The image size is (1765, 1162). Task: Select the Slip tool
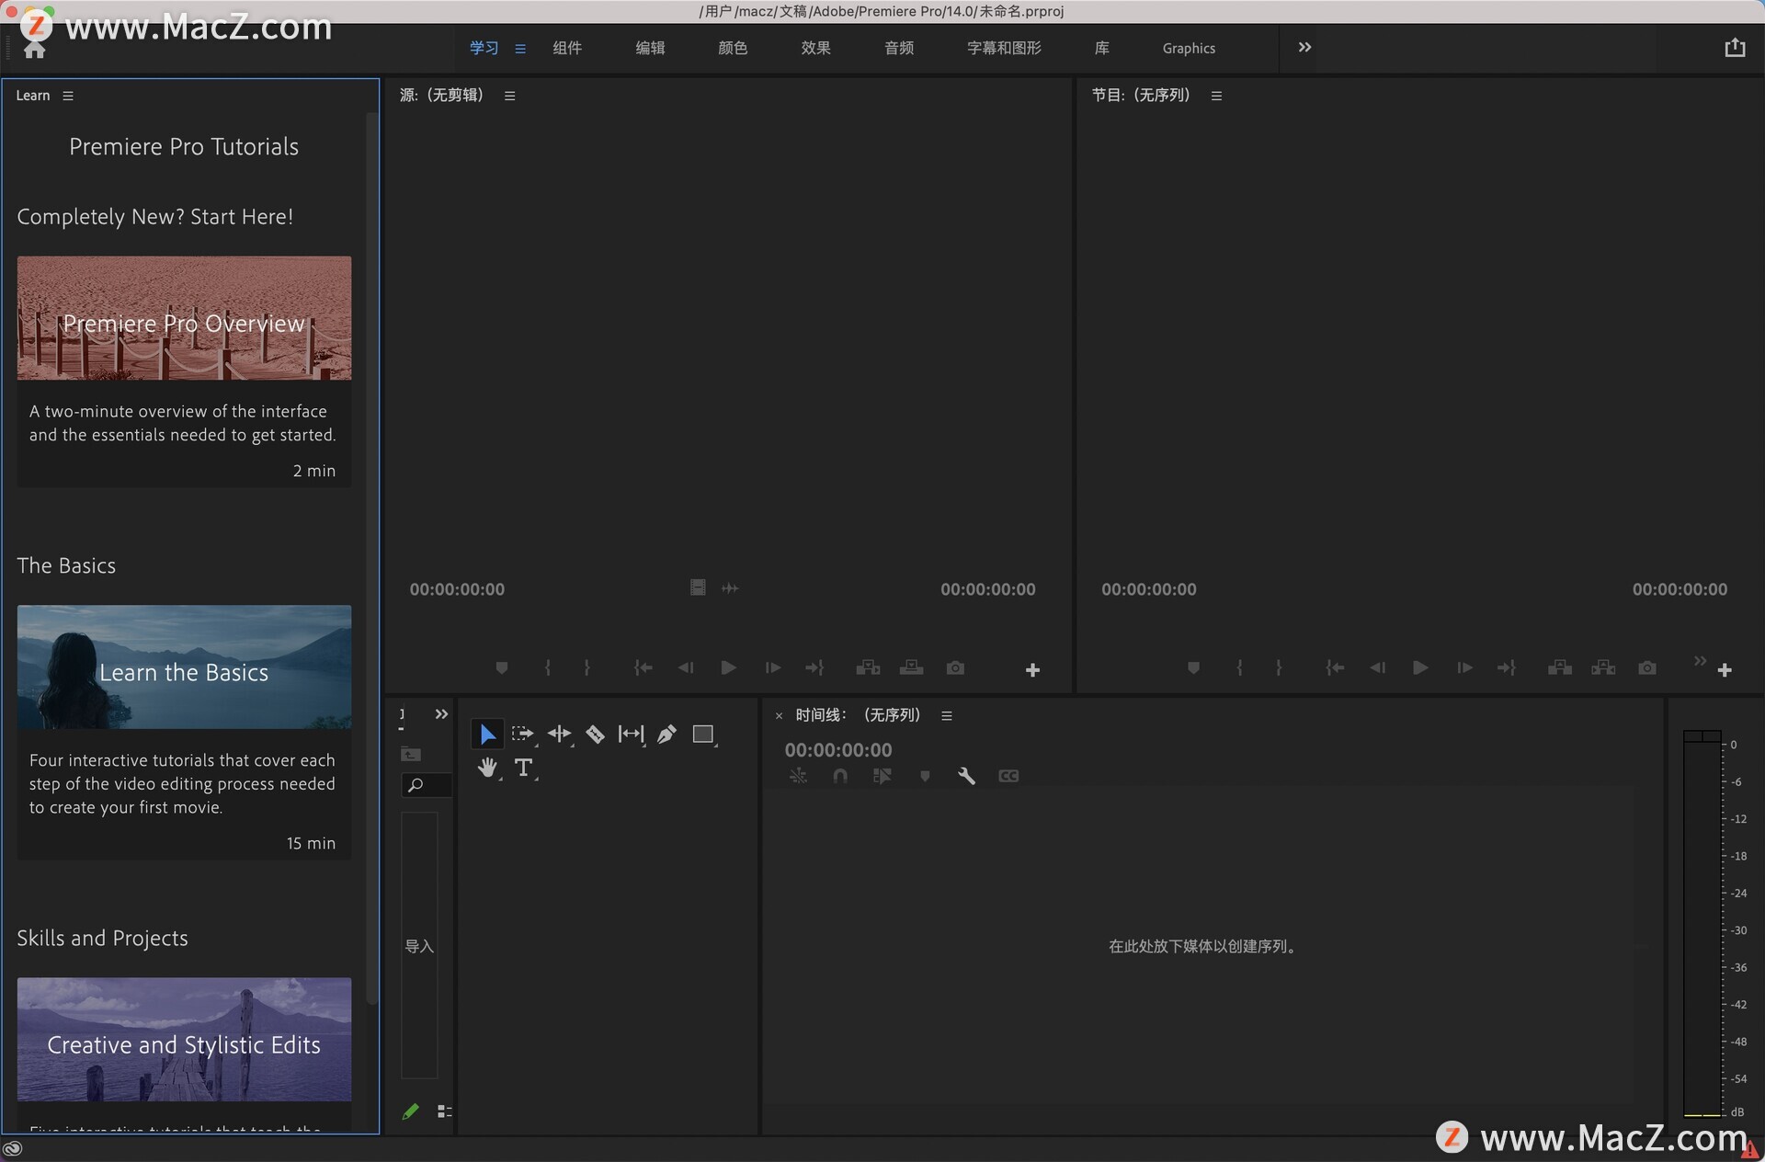[x=631, y=734]
